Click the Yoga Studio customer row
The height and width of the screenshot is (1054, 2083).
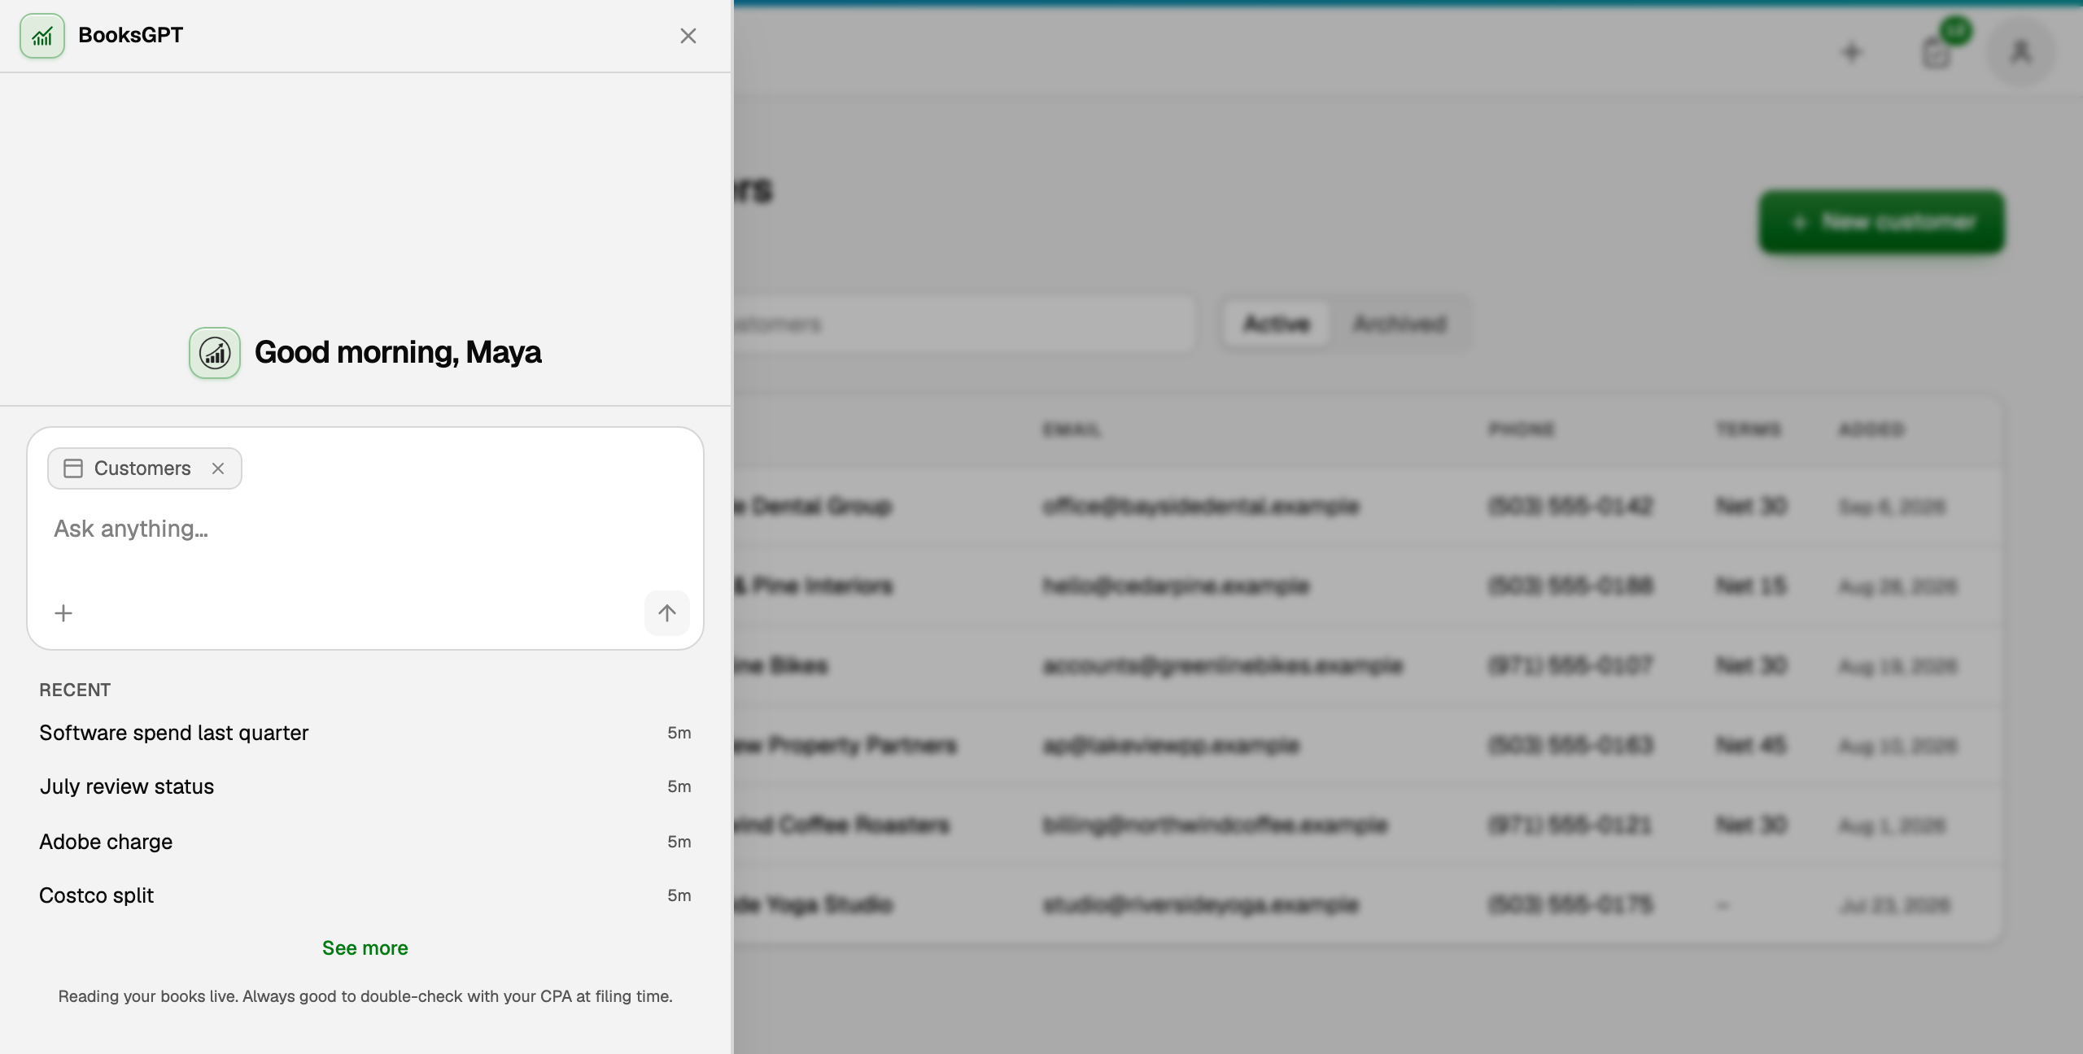[1367, 904]
